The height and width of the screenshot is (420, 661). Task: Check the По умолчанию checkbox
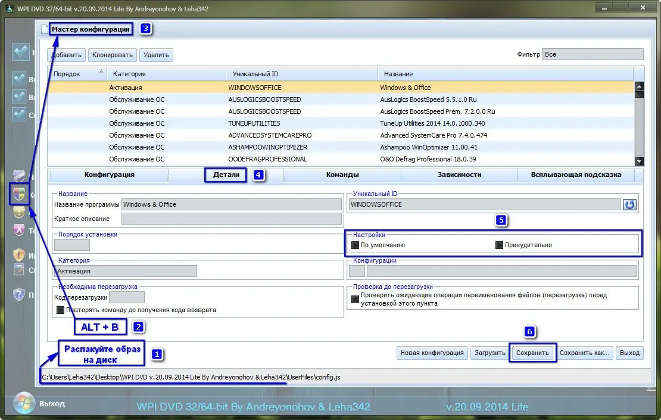click(x=355, y=245)
